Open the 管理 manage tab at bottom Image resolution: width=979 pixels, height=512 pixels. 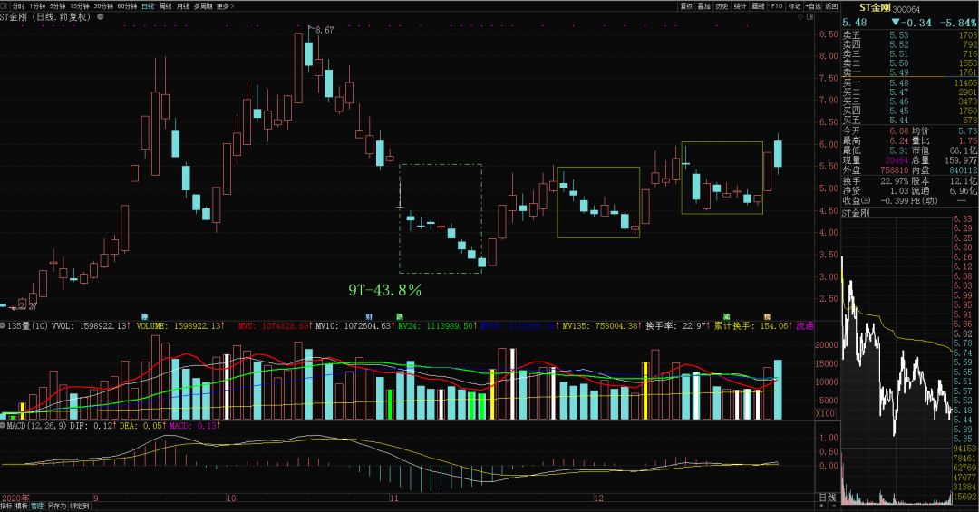pyautogui.click(x=37, y=507)
